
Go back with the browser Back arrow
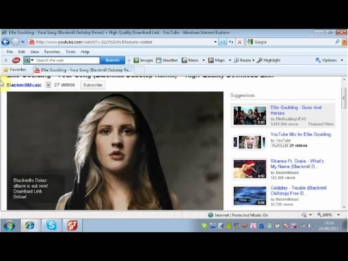click(x=5, y=42)
